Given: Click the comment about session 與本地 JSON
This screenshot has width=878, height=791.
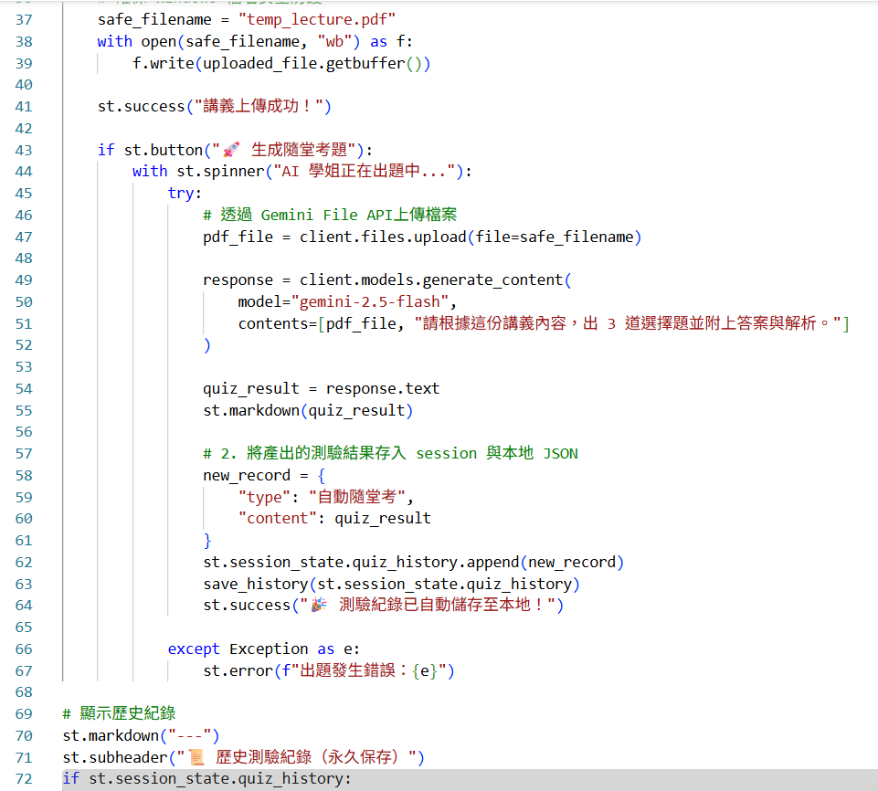Looking at the screenshot, I should tap(390, 453).
